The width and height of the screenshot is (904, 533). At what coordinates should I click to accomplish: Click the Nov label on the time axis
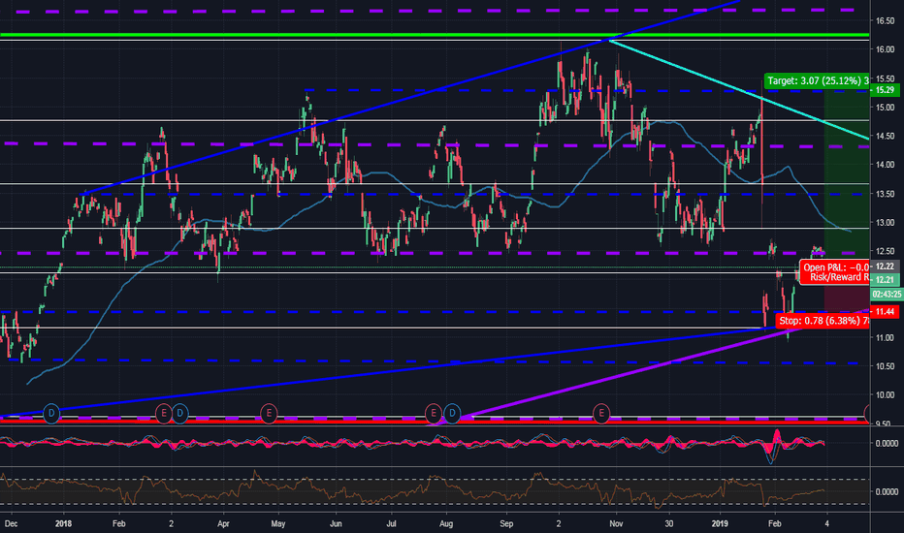coord(616,523)
